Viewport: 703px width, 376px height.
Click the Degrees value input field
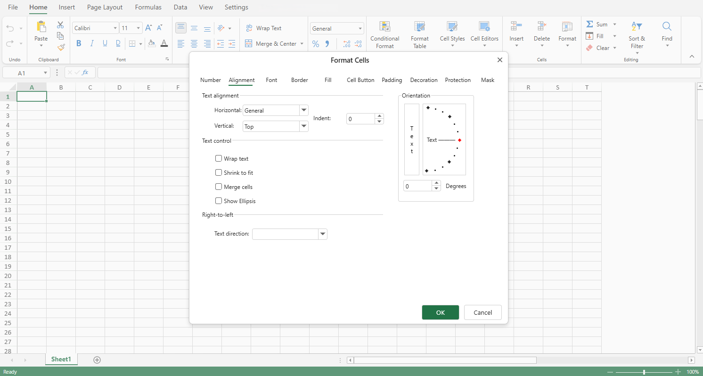(x=418, y=186)
